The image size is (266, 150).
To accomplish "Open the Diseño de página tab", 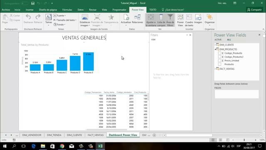I will point(48,10).
